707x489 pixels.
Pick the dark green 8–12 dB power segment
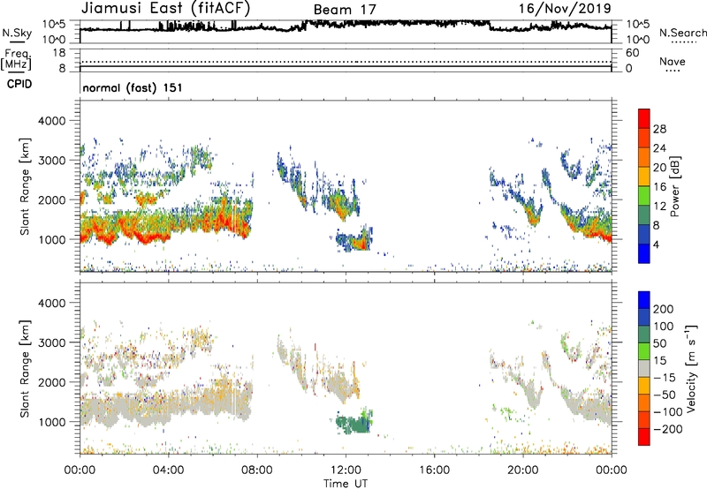click(x=644, y=215)
